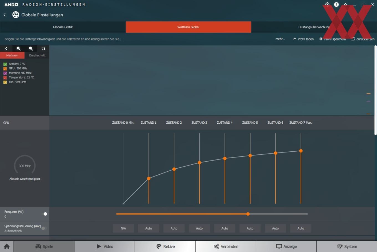Switch to the Globale Grafik tab
Viewport: 377px width, 252px height.
pos(63,27)
